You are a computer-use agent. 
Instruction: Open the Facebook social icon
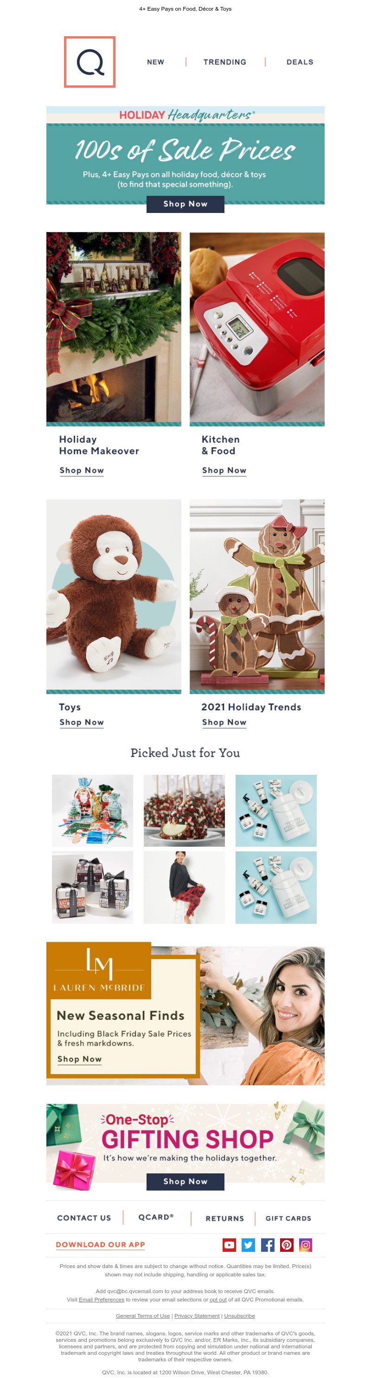[267, 1244]
